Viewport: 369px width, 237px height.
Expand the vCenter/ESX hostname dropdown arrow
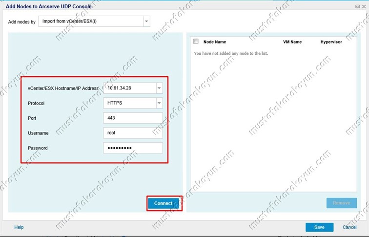pyautogui.click(x=159, y=88)
